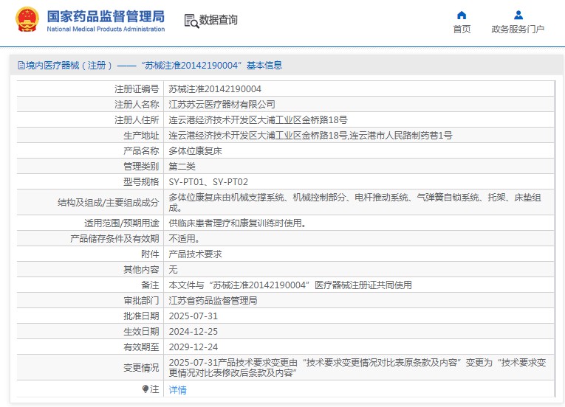This screenshot has width=565, height=407.
Task: Click the 管理类别 label
Action: pyautogui.click(x=141, y=166)
